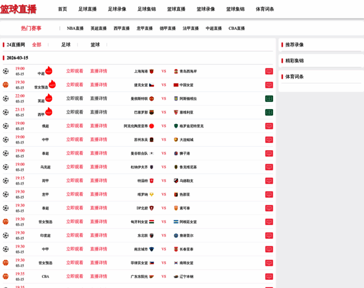Viewport: 364px width, 288px height.
Task: Open the 德甲直播 hot events link
Action: 168,28
